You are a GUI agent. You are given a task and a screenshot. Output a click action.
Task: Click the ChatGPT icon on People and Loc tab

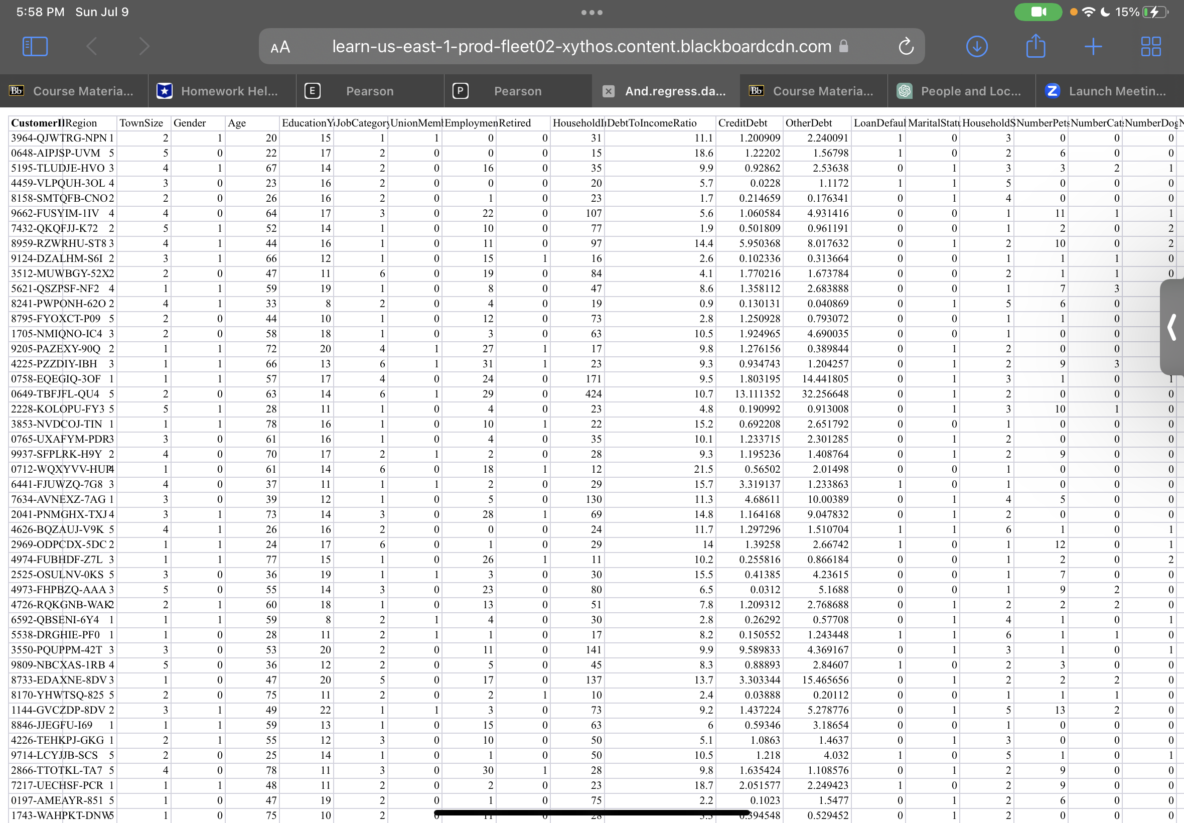(905, 91)
